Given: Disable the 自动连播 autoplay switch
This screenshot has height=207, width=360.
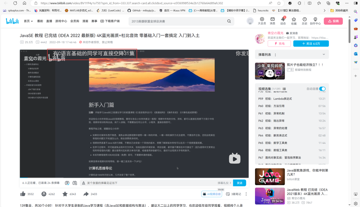Looking at the screenshot, I should (x=322, y=89).
